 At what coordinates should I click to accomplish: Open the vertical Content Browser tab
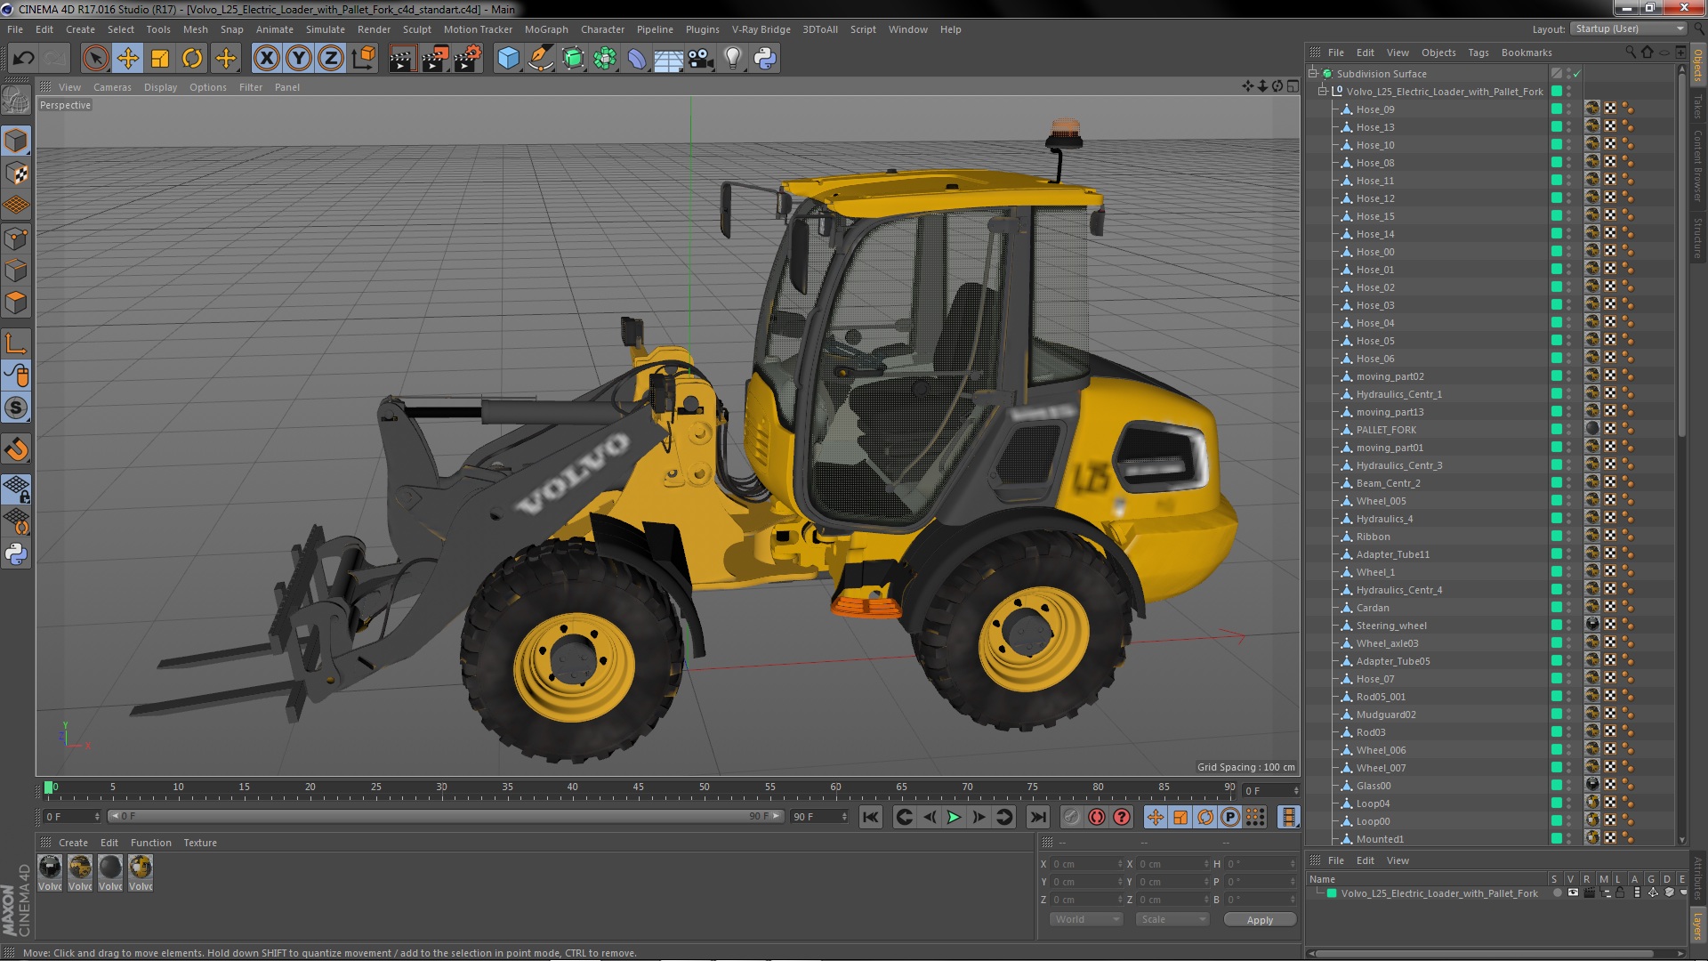(1698, 166)
